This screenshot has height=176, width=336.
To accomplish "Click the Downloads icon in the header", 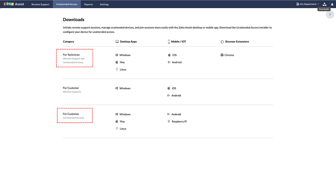I will point(324,4).
